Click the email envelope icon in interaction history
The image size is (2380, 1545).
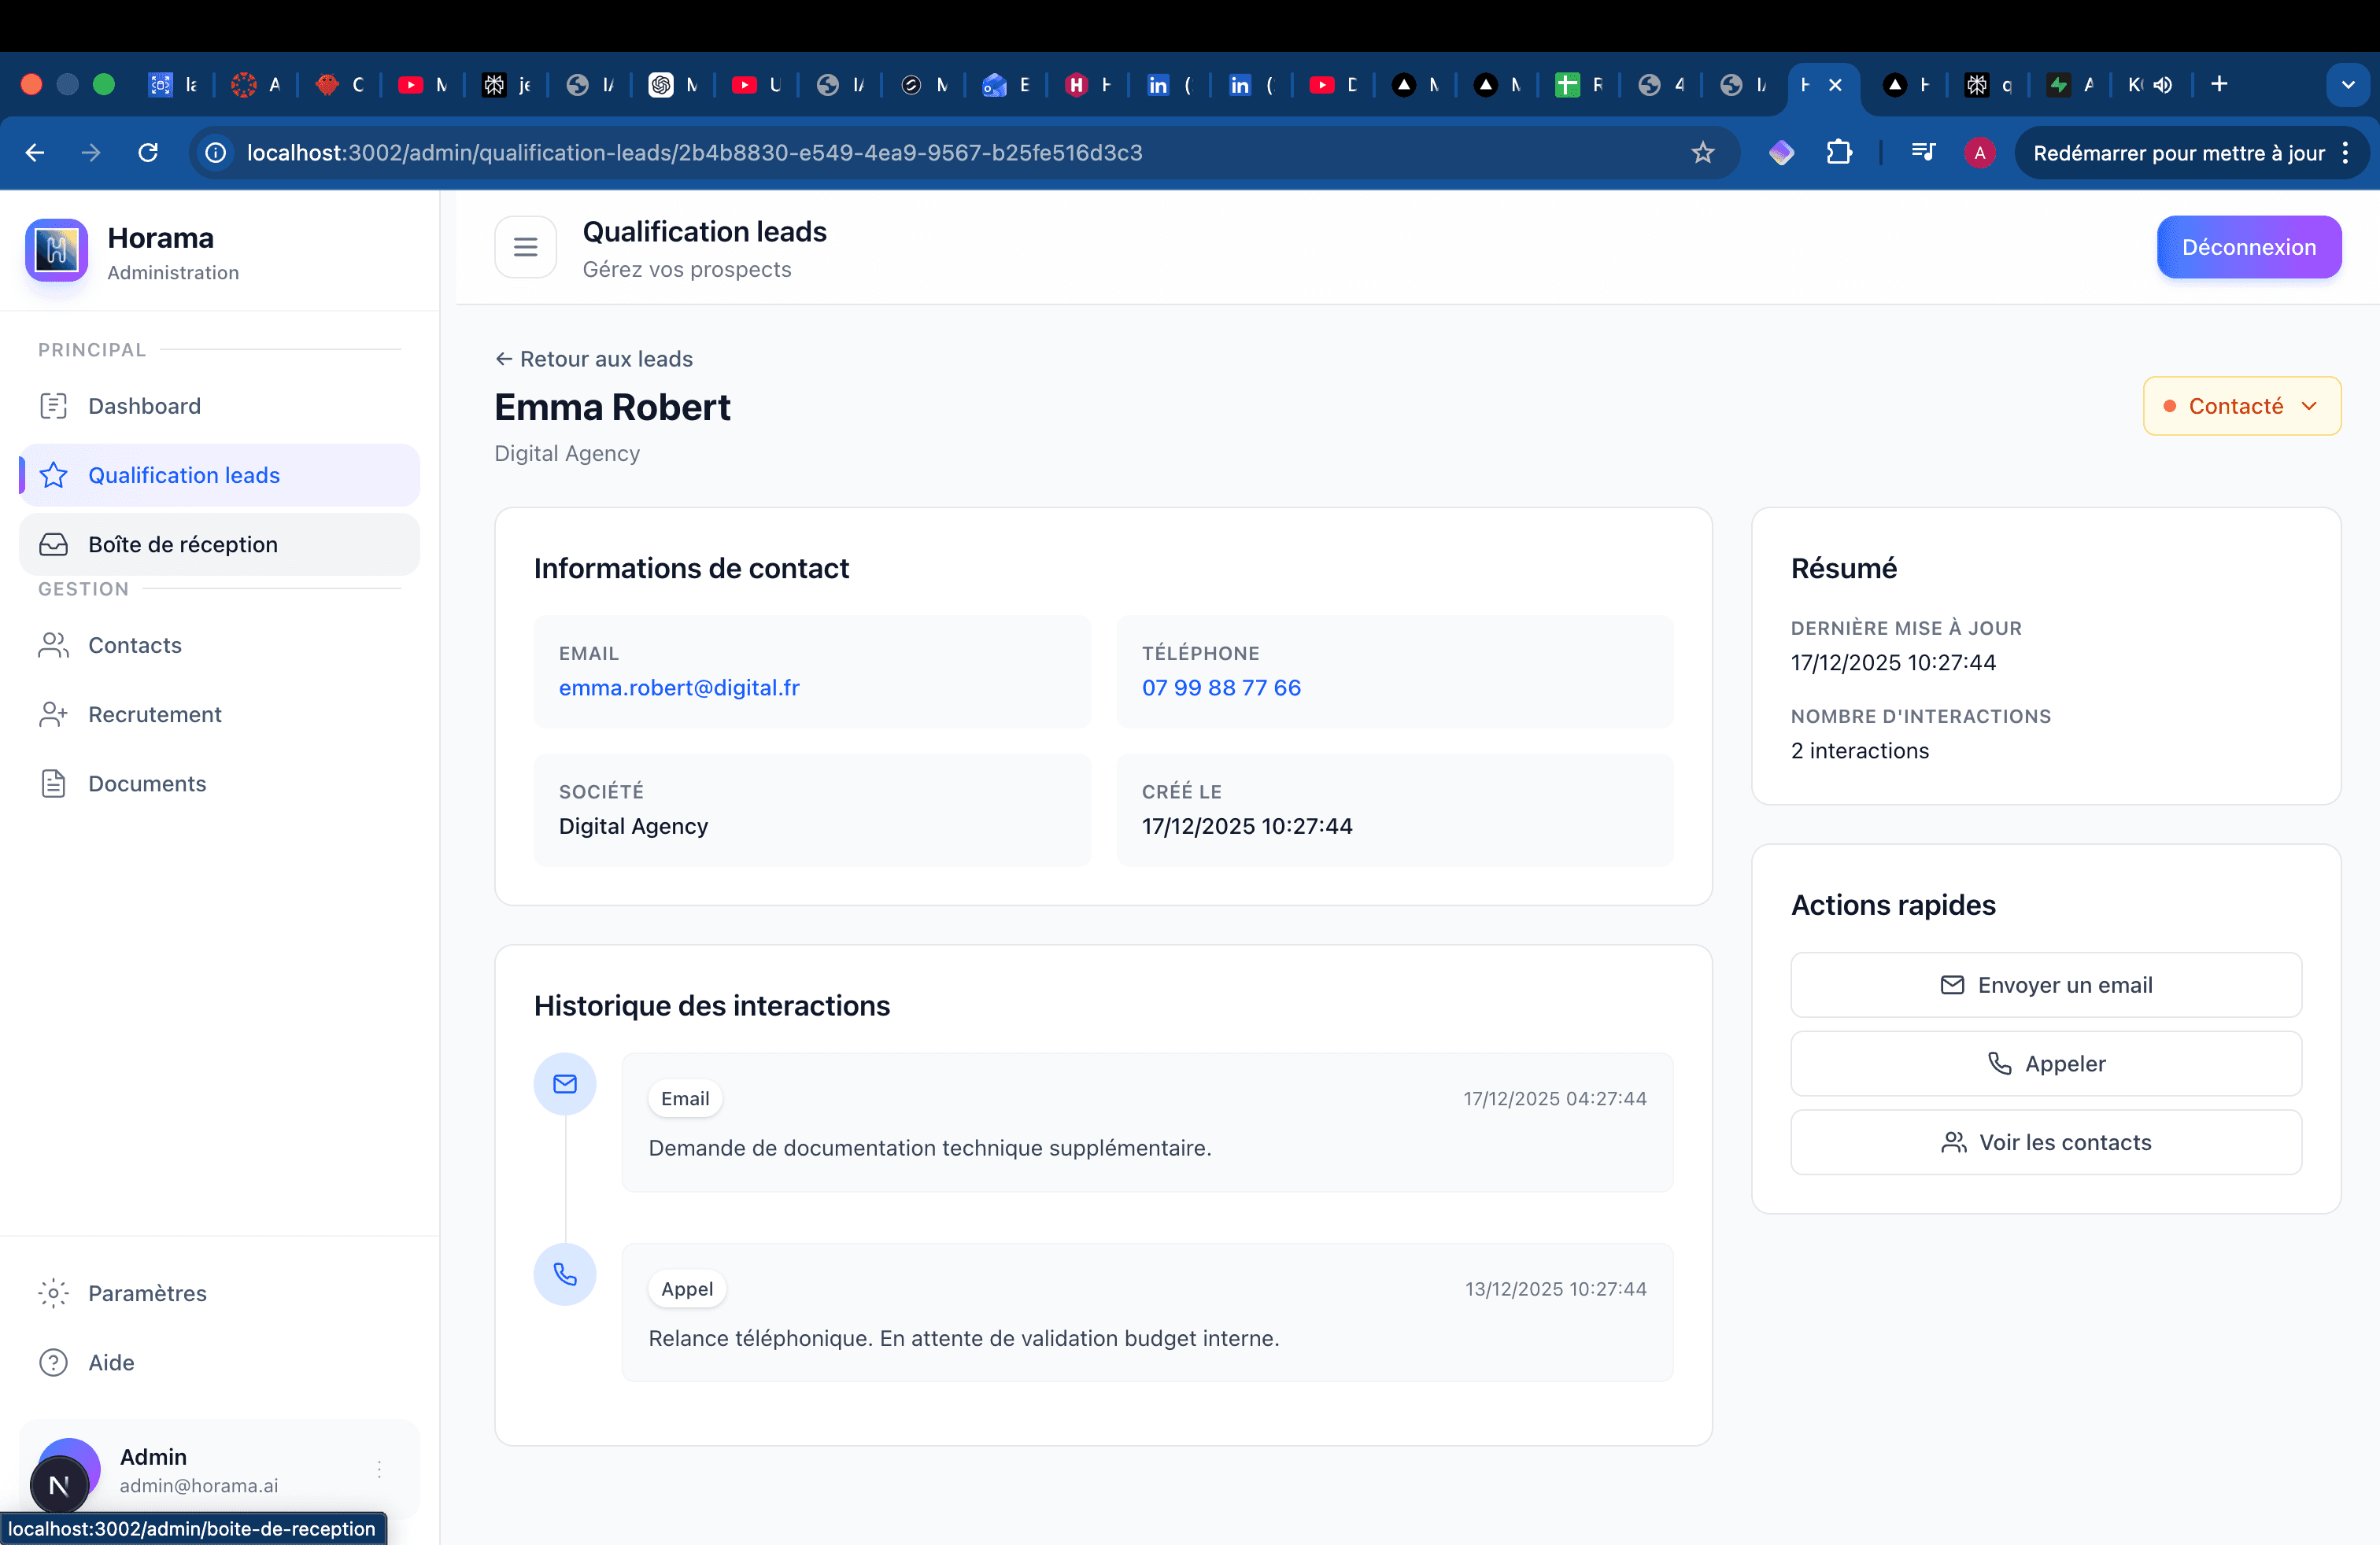(565, 1083)
